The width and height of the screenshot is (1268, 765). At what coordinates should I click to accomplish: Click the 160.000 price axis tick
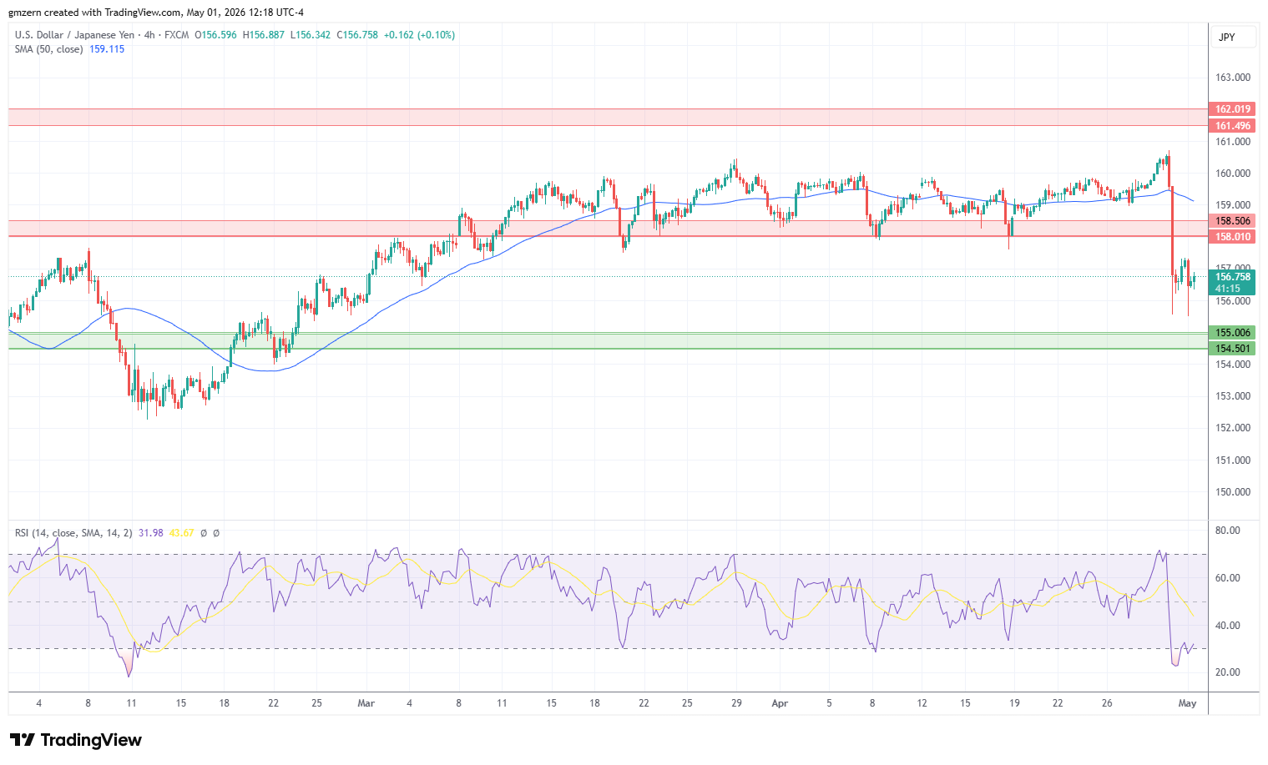[1233, 174]
